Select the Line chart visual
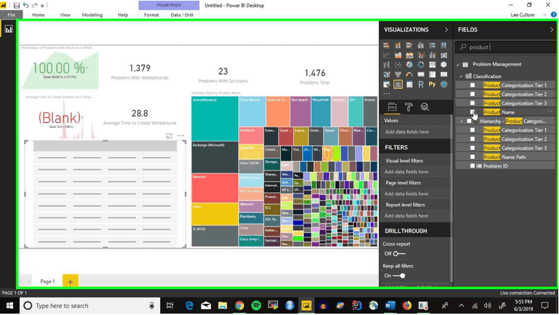The height and width of the screenshot is (315, 559). [387, 55]
